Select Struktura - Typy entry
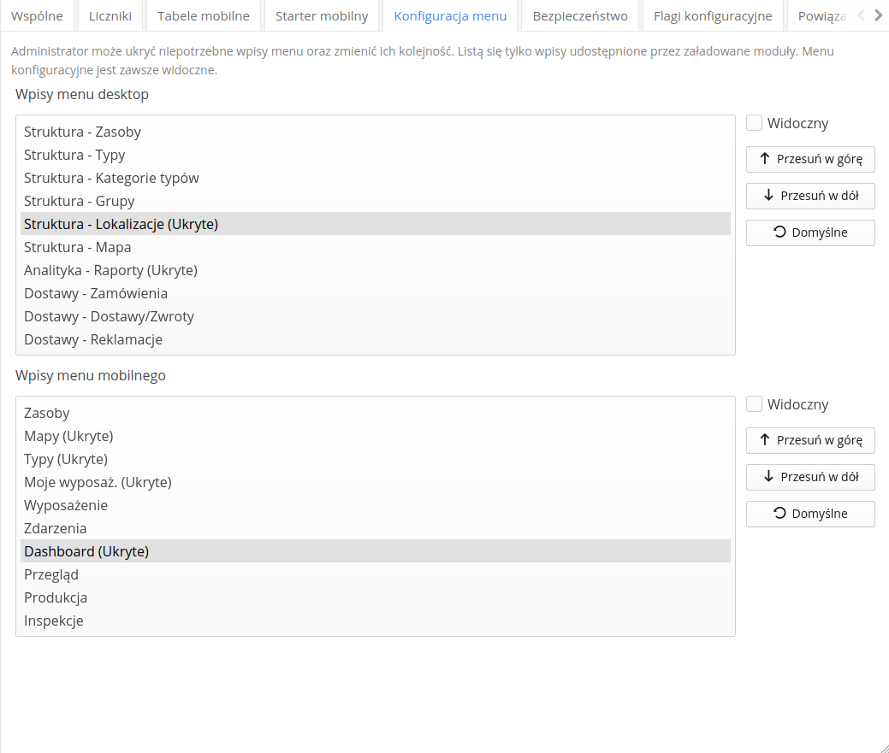 [376, 155]
